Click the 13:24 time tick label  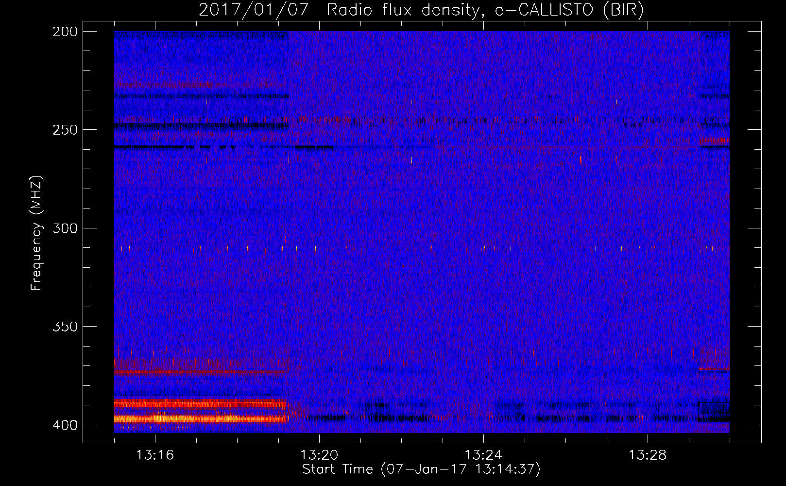pos(483,455)
